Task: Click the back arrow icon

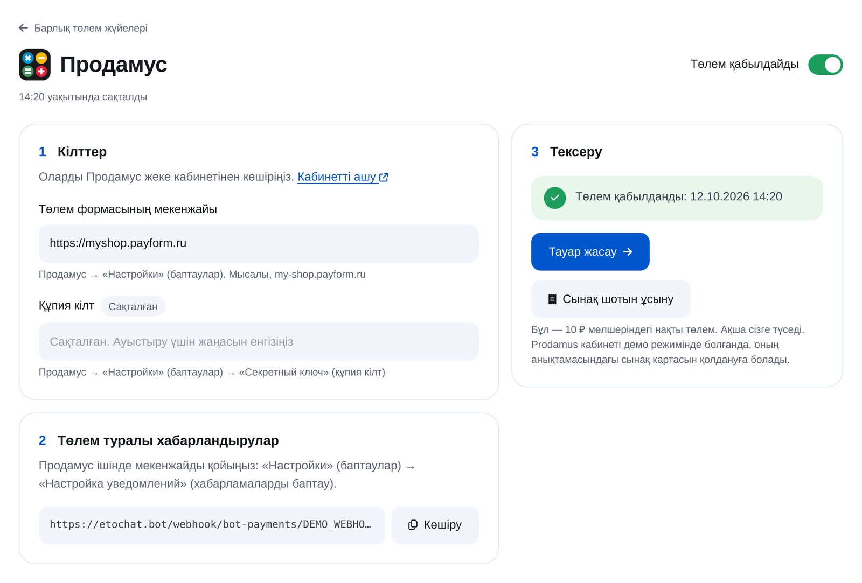Action: point(23,28)
